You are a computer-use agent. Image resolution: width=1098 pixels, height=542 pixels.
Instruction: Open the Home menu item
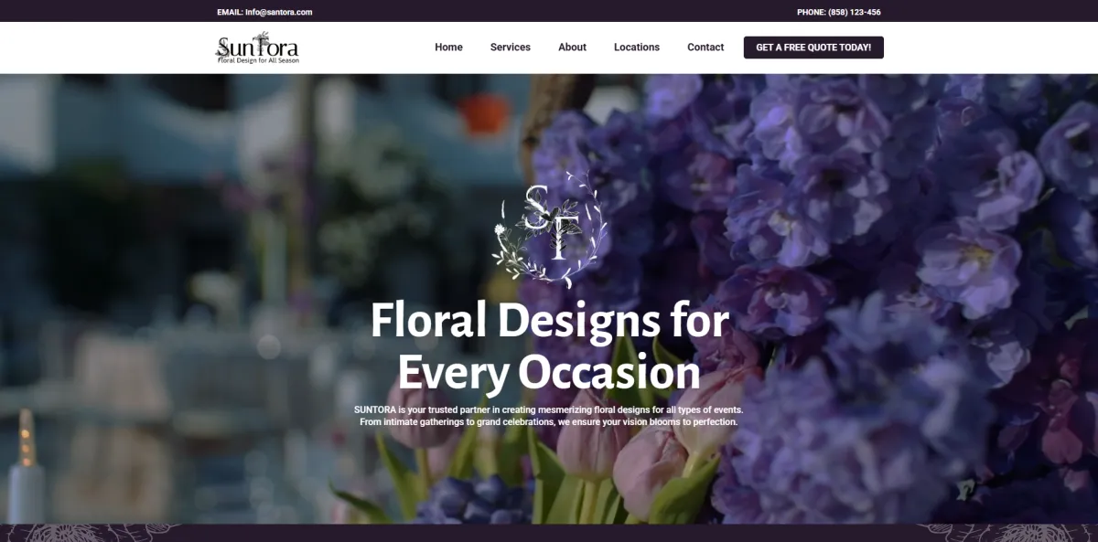[448, 48]
